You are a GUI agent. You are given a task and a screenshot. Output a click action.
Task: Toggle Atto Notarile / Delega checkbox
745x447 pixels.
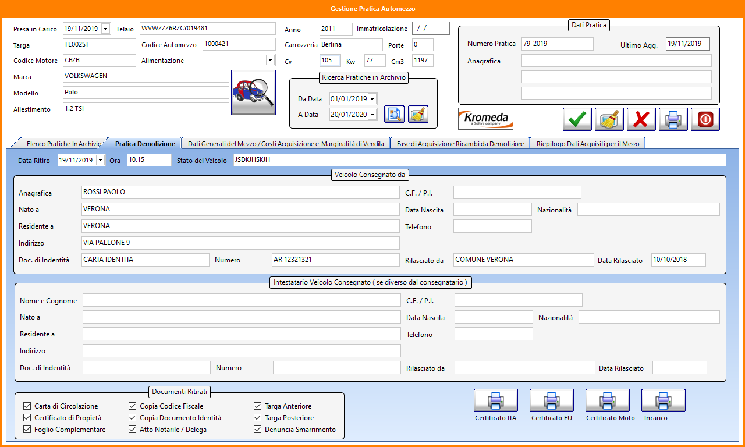pyautogui.click(x=132, y=430)
